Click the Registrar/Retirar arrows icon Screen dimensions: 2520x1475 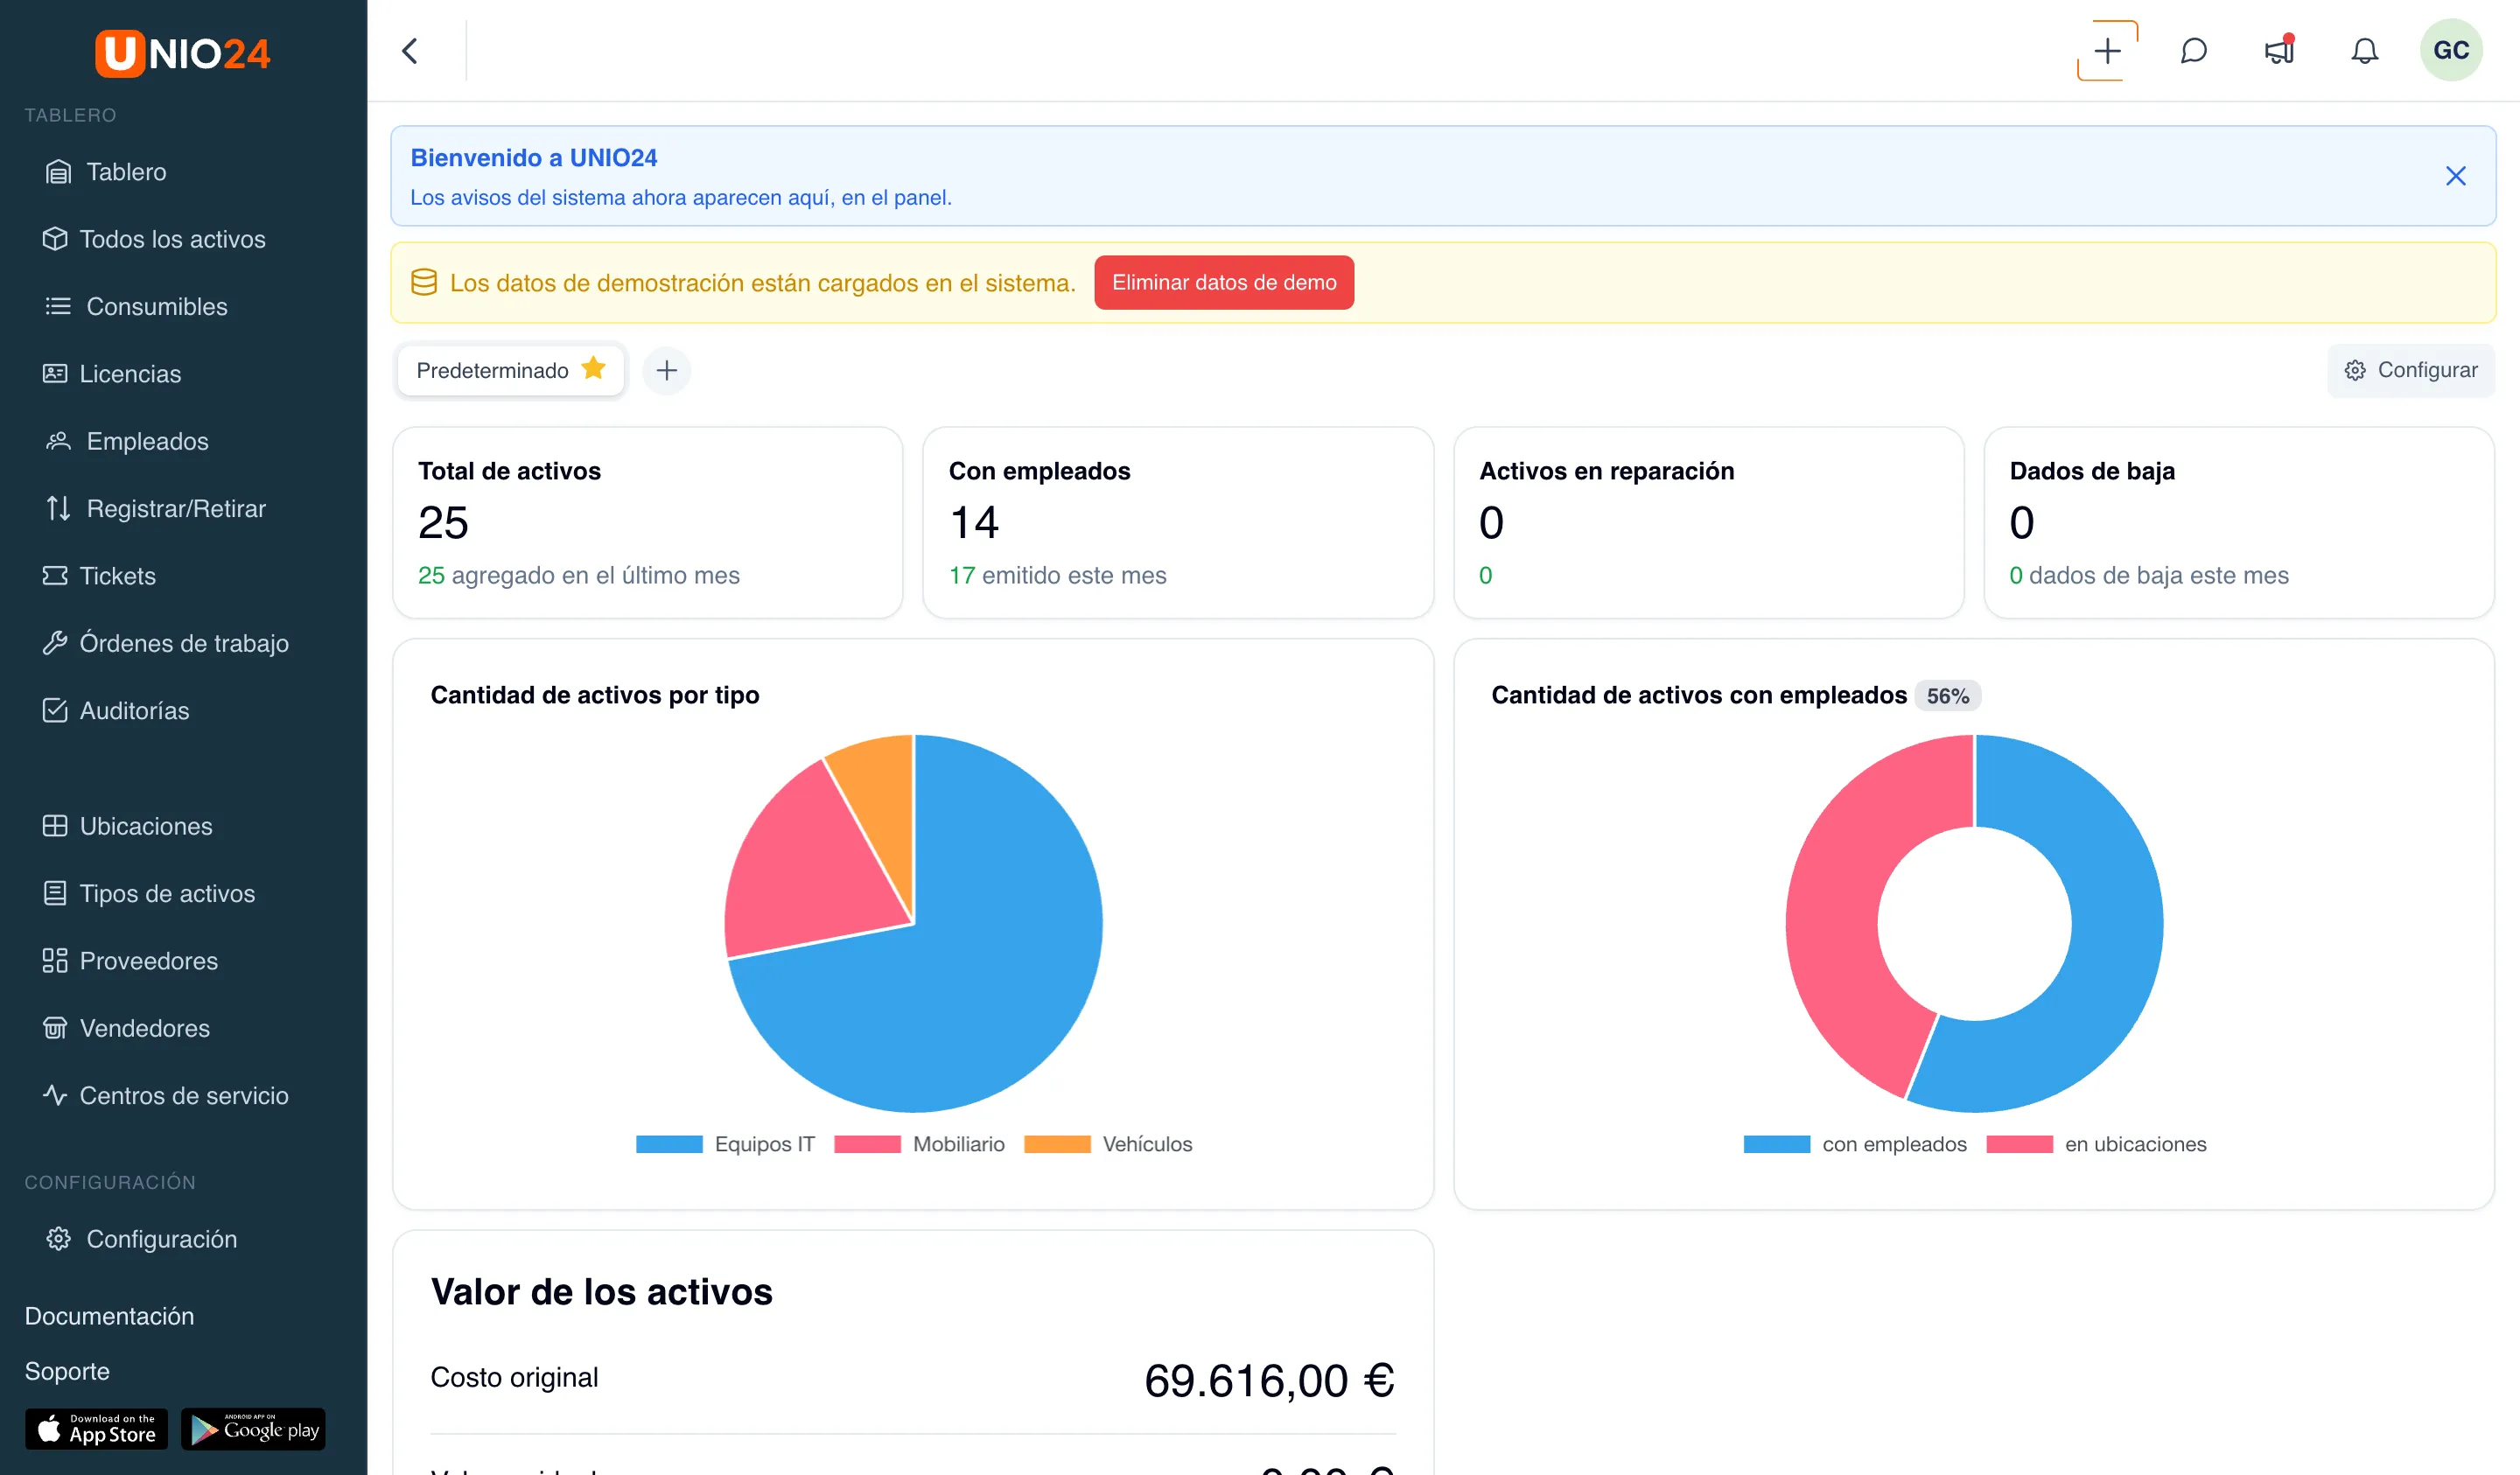58,508
